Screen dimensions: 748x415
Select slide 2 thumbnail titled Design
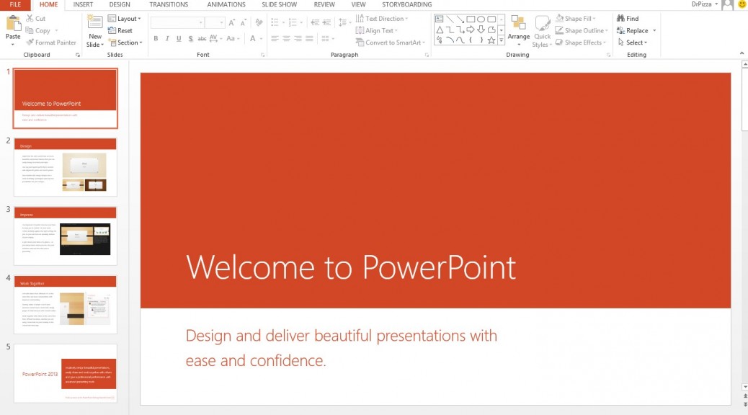pos(66,167)
